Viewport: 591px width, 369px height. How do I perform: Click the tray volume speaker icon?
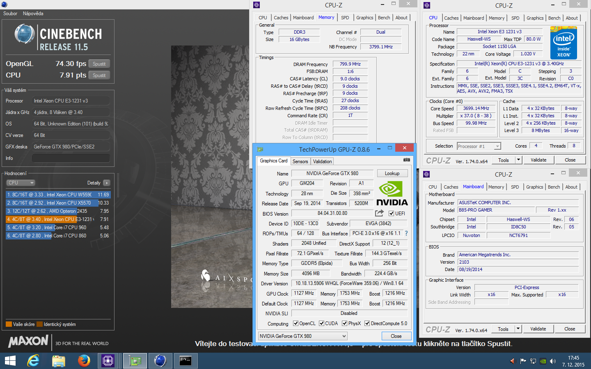click(x=553, y=361)
